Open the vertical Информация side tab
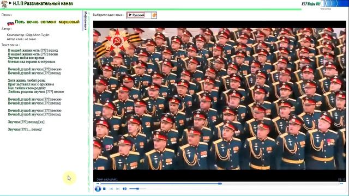The image size is (349, 196). pos(85,20)
